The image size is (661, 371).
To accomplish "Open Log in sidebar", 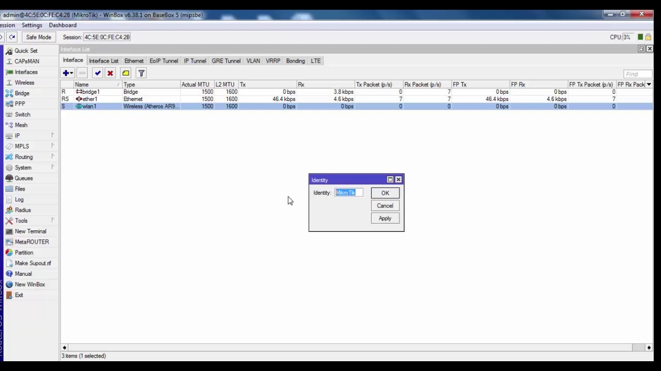I will pos(19,199).
